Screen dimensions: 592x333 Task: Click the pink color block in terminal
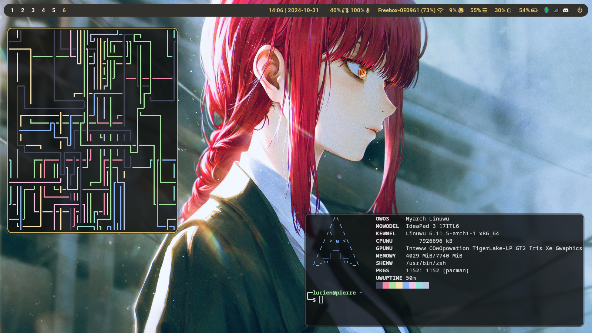(386, 285)
